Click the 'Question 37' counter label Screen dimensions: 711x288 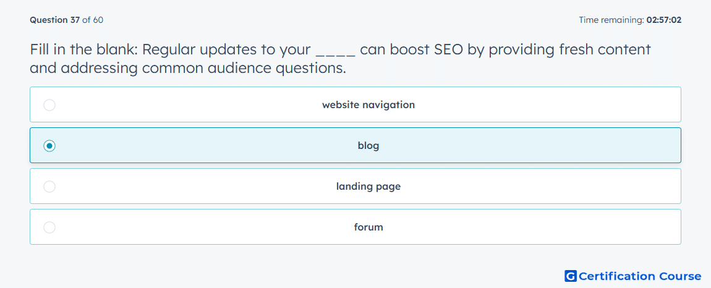click(55, 20)
